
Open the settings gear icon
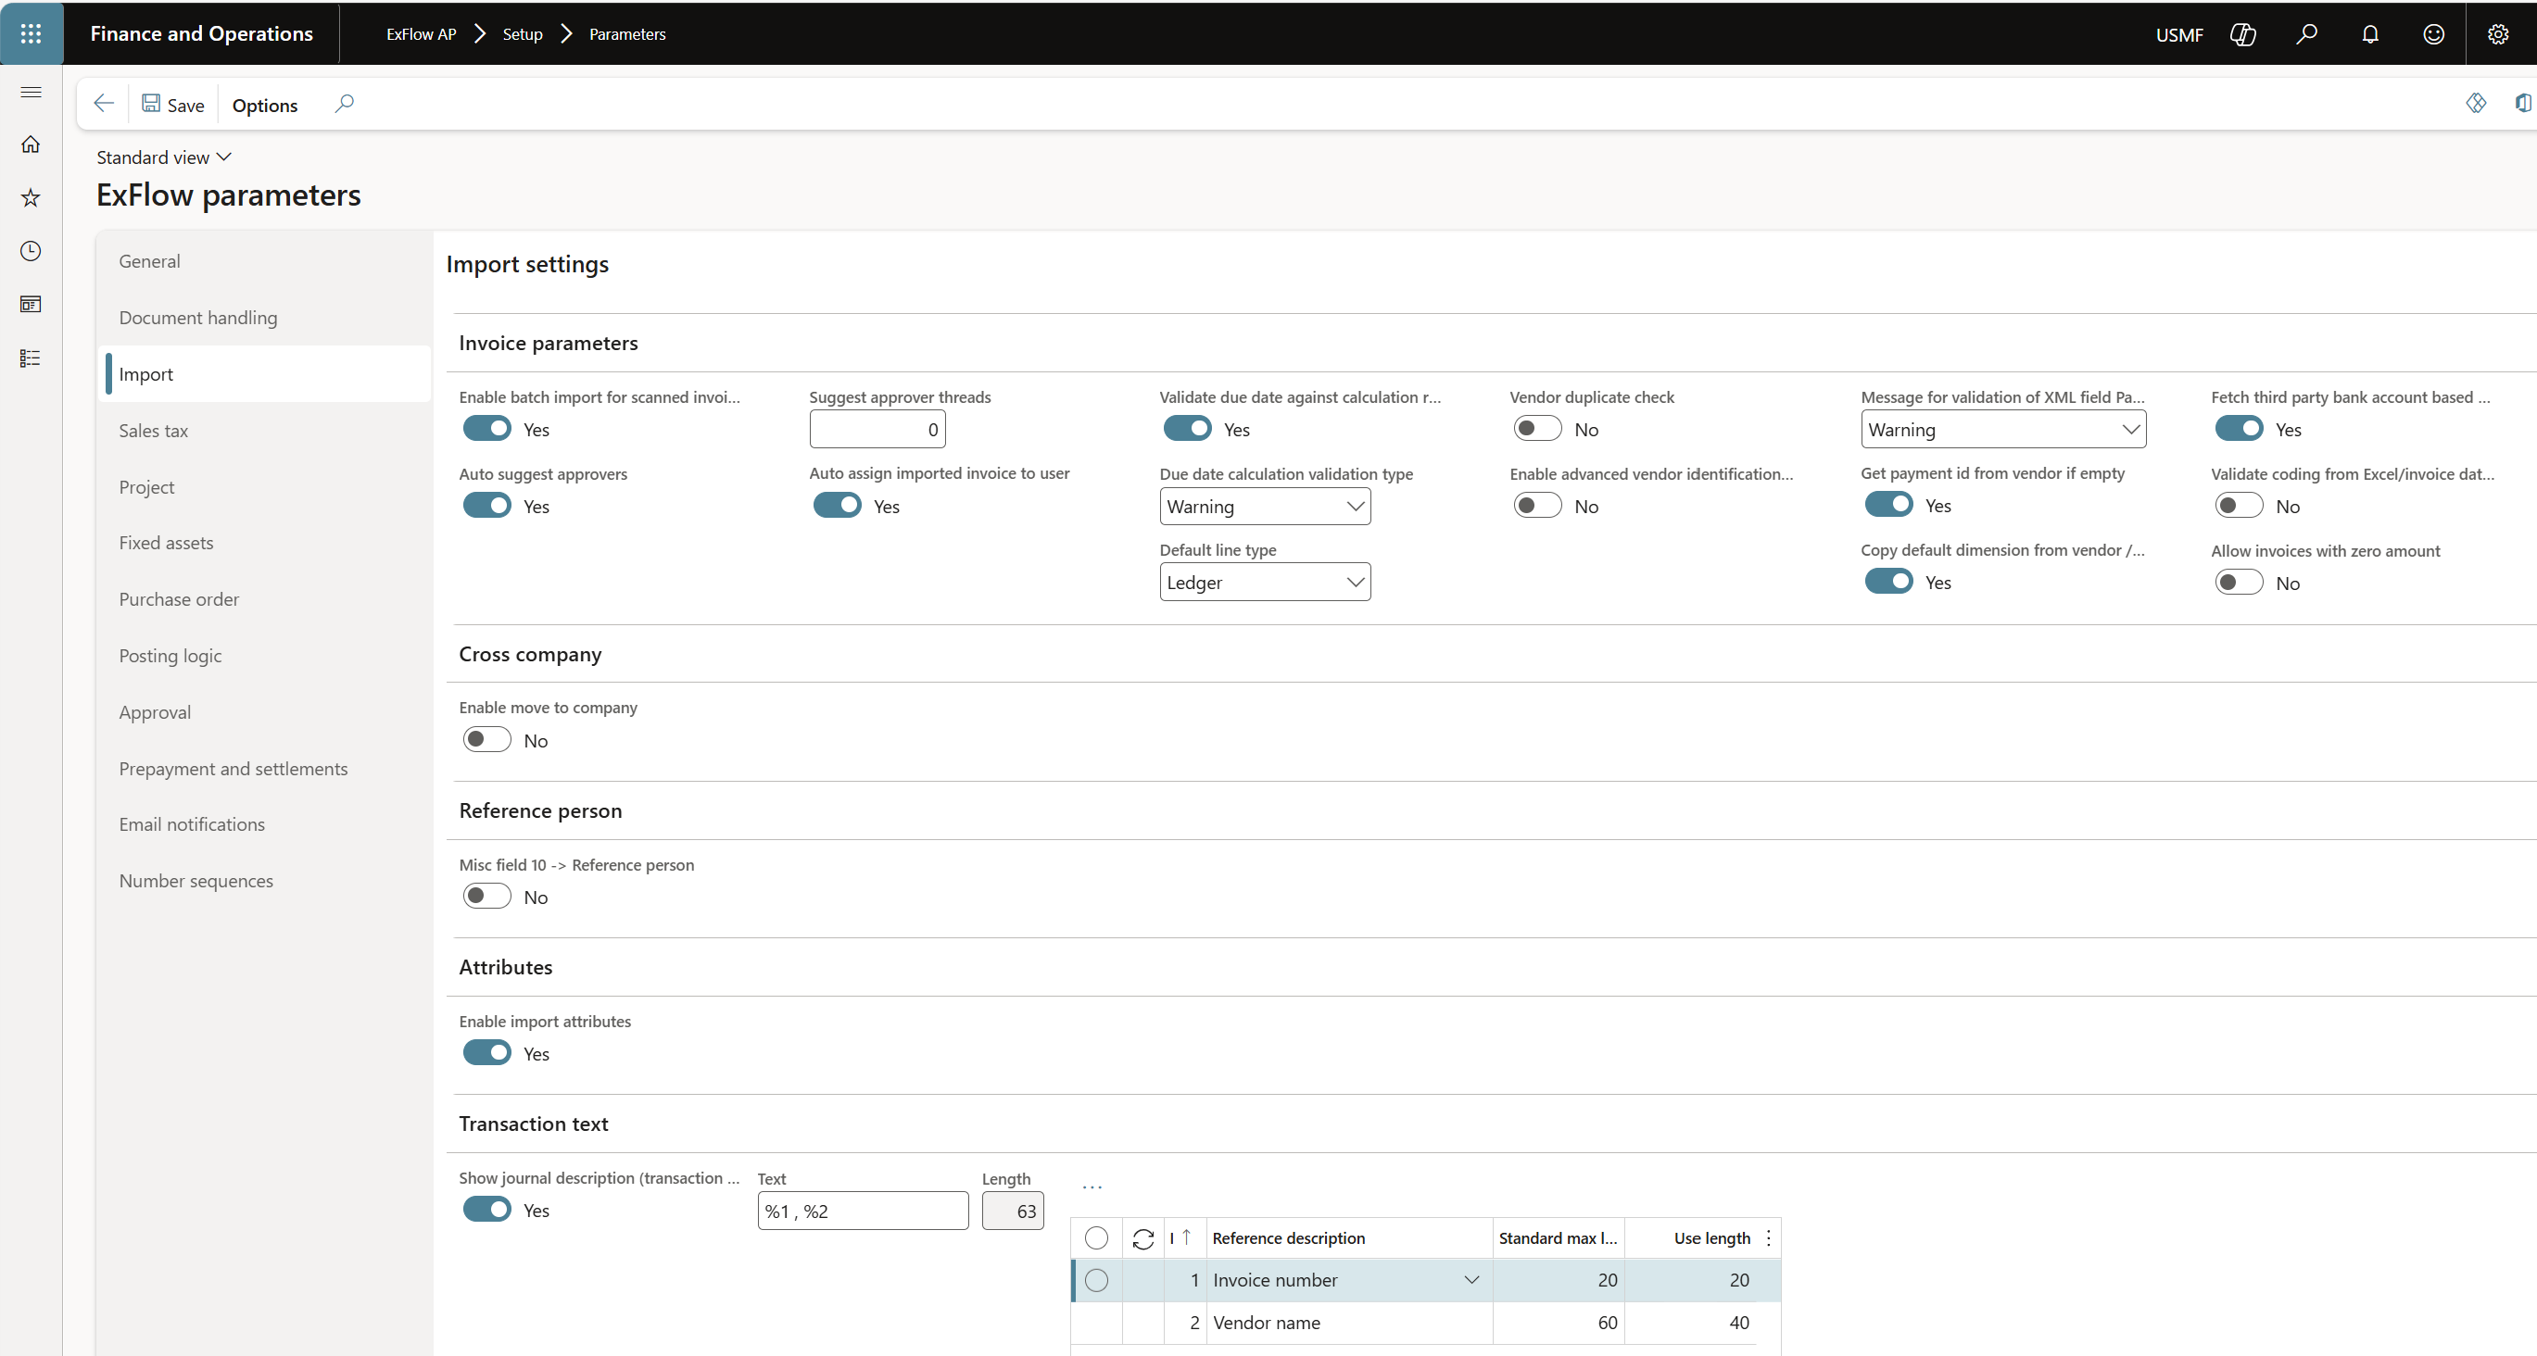[2497, 34]
